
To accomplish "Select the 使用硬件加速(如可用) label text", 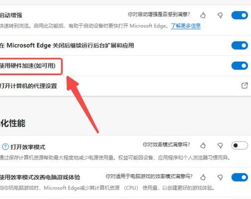I will click(27, 66).
